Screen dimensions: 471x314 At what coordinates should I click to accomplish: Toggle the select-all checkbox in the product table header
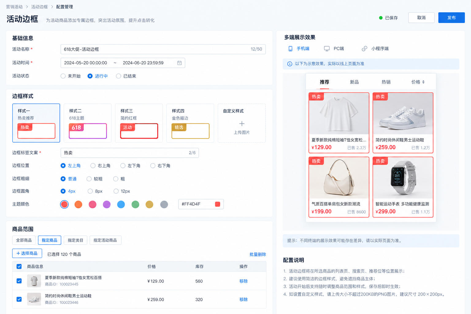tap(19, 266)
